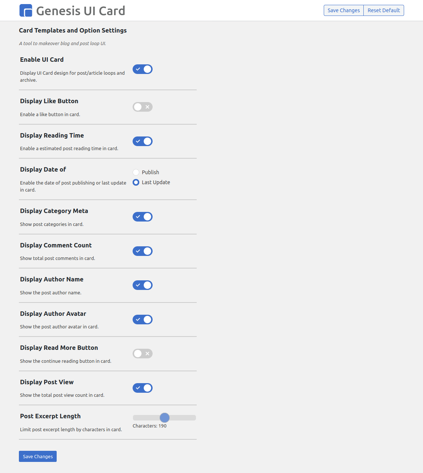Select the Publish date radio option
423x473 pixels.
click(x=136, y=172)
